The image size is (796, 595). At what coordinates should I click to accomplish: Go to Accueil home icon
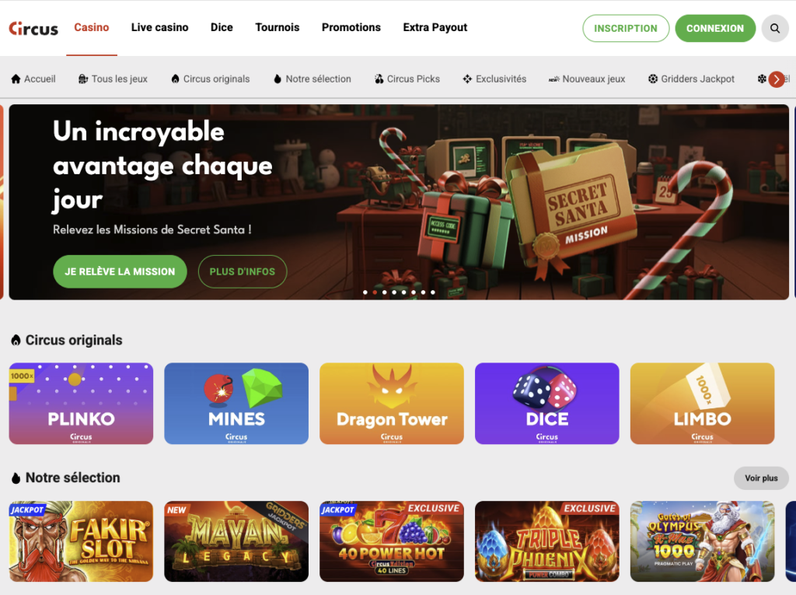point(16,79)
